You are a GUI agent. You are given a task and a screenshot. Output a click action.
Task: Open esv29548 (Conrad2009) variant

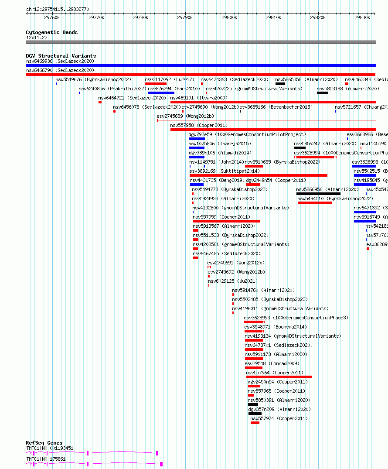pos(272,364)
